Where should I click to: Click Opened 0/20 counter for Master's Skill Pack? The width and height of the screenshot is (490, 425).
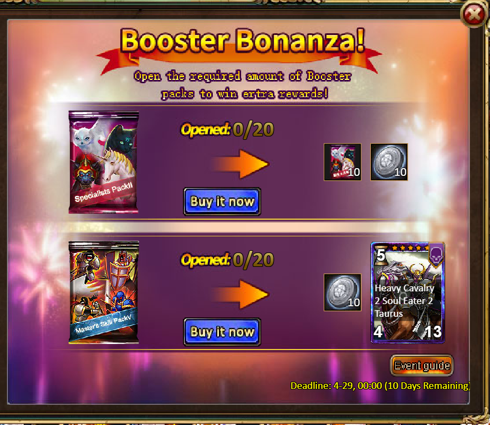(x=227, y=260)
